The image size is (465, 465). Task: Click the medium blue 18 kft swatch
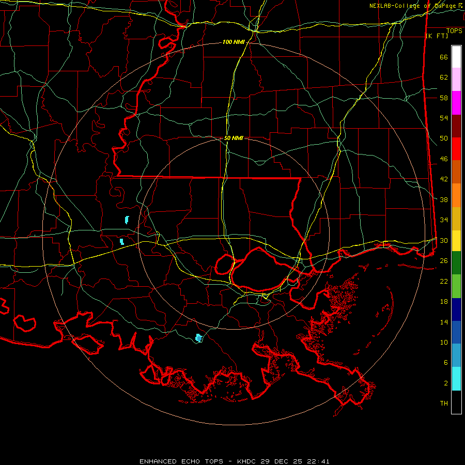tap(456, 332)
